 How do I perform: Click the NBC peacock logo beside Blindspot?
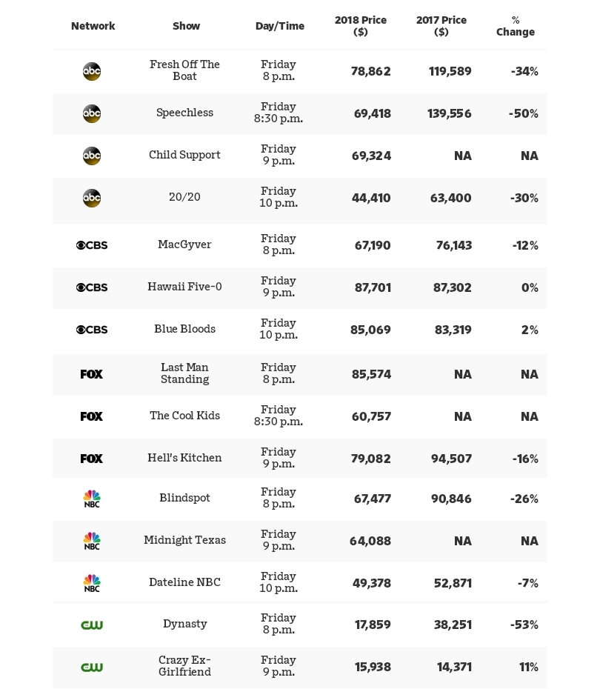point(92,499)
